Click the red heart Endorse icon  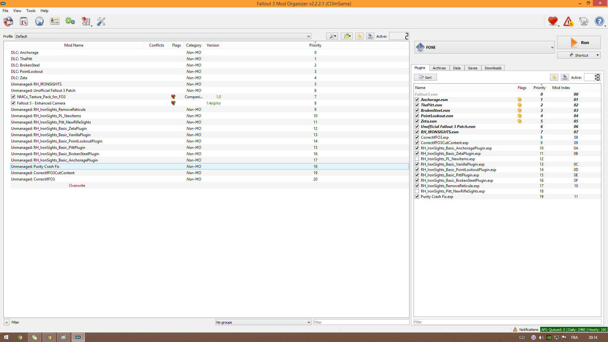[x=553, y=22]
